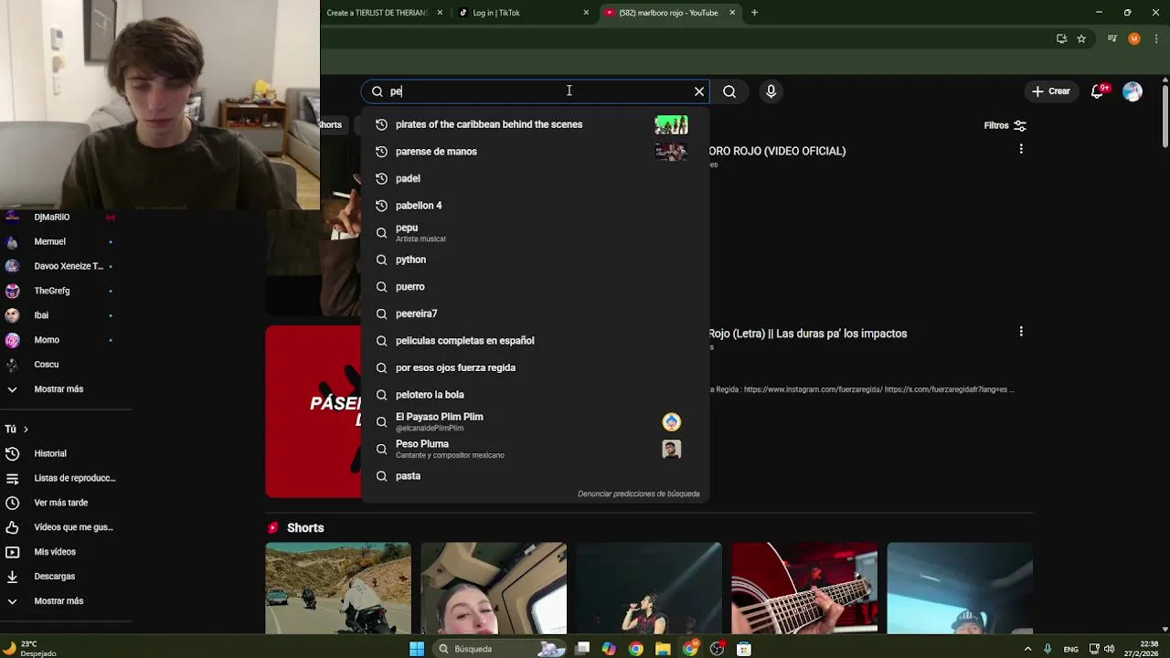This screenshot has width=1170, height=658.
Task: Select the 'pasta' suggestion
Action: tap(535, 476)
